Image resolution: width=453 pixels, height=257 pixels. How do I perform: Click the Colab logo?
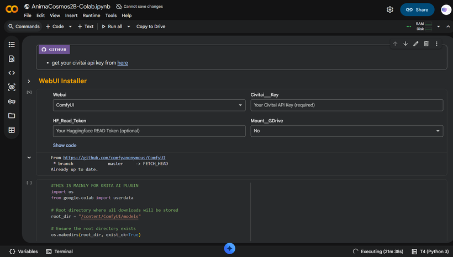(12, 9)
